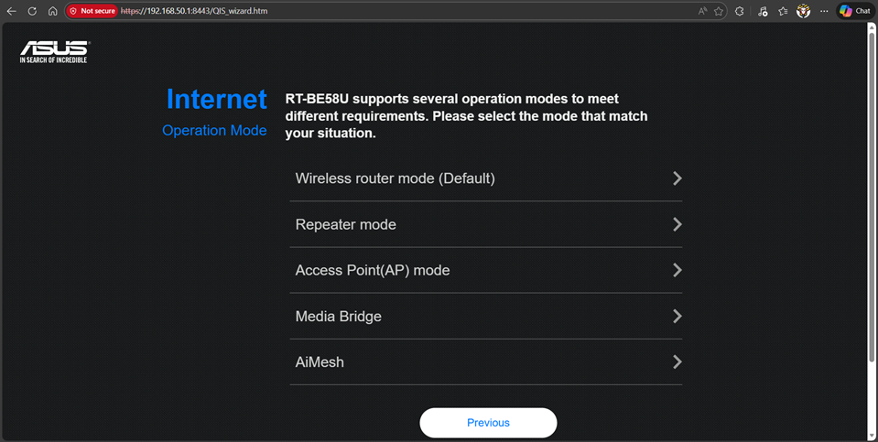The height and width of the screenshot is (442, 878).
Task: Open the media music note toolbar icon
Action: pyautogui.click(x=763, y=11)
